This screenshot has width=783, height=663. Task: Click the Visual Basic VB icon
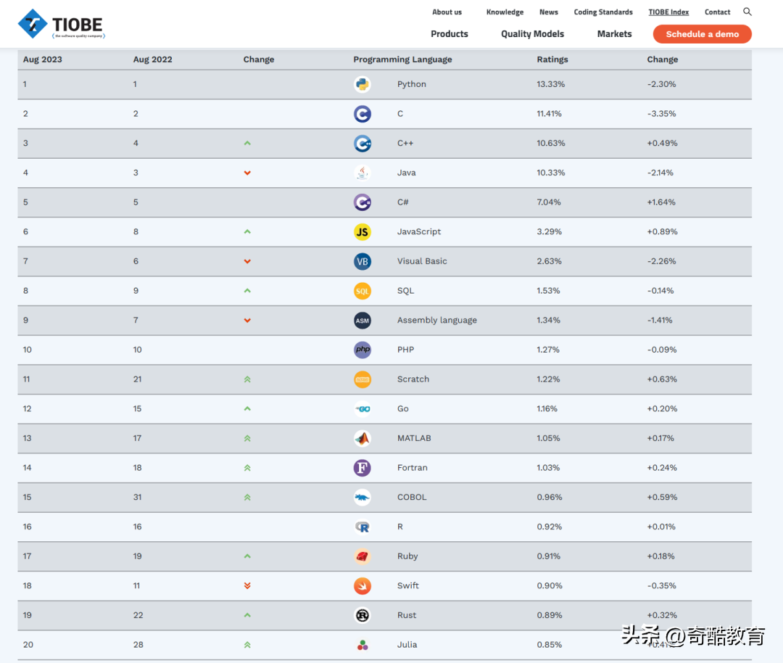[x=362, y=261]
